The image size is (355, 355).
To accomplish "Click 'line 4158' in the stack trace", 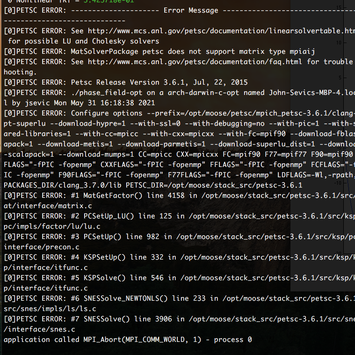I will [166, 196].
